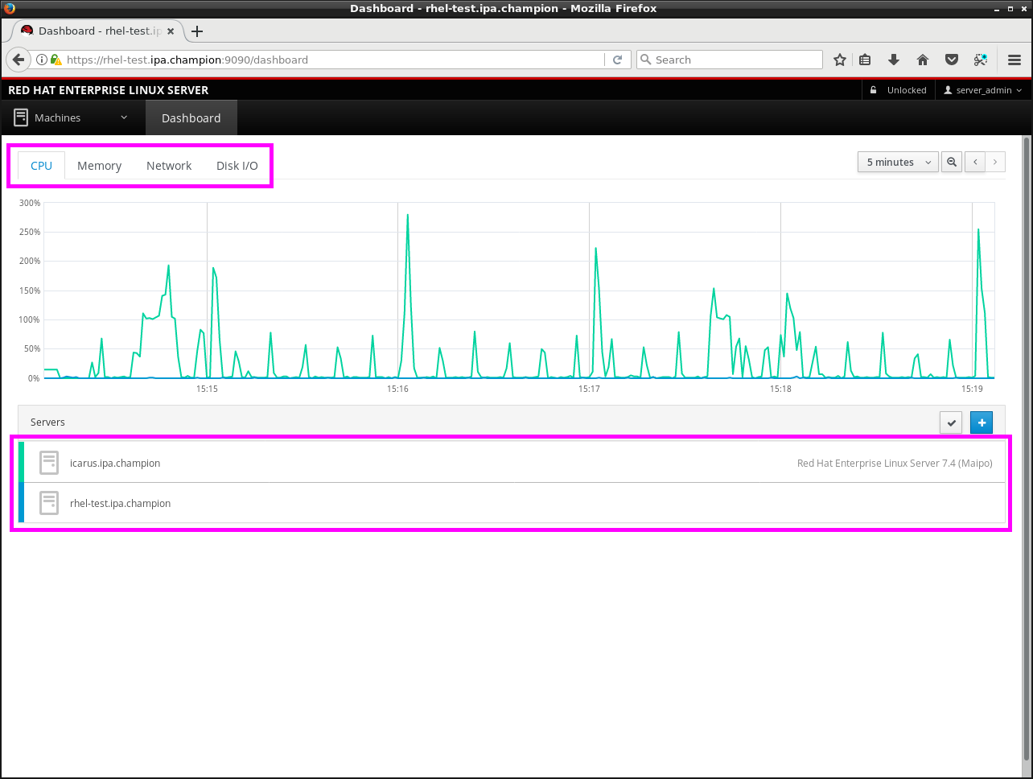The width and height of the screenshot is (1033, 779).
Task: Click the site identity lock icon
Action: (x=56, y=60)
